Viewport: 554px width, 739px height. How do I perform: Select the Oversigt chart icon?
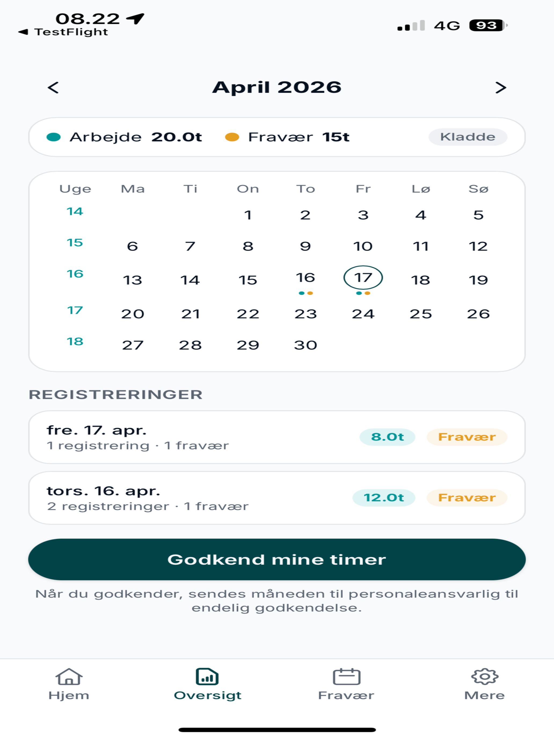pyautogui.click(x=207, y=676)
